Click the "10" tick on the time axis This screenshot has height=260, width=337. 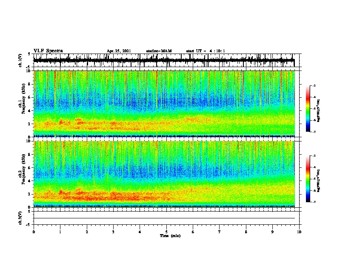pos(299,232)
